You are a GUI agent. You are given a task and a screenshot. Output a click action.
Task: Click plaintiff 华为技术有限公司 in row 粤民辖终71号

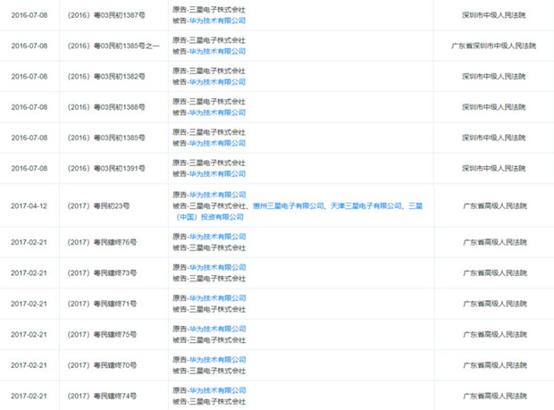click(x=217, y=298)
